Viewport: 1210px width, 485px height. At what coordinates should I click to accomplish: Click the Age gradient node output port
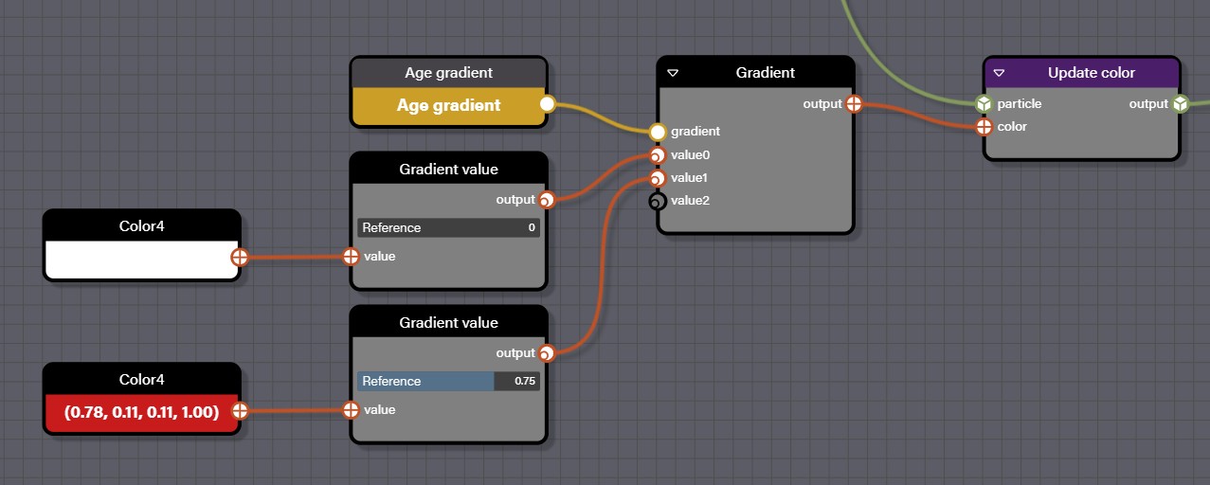[547, 104]
